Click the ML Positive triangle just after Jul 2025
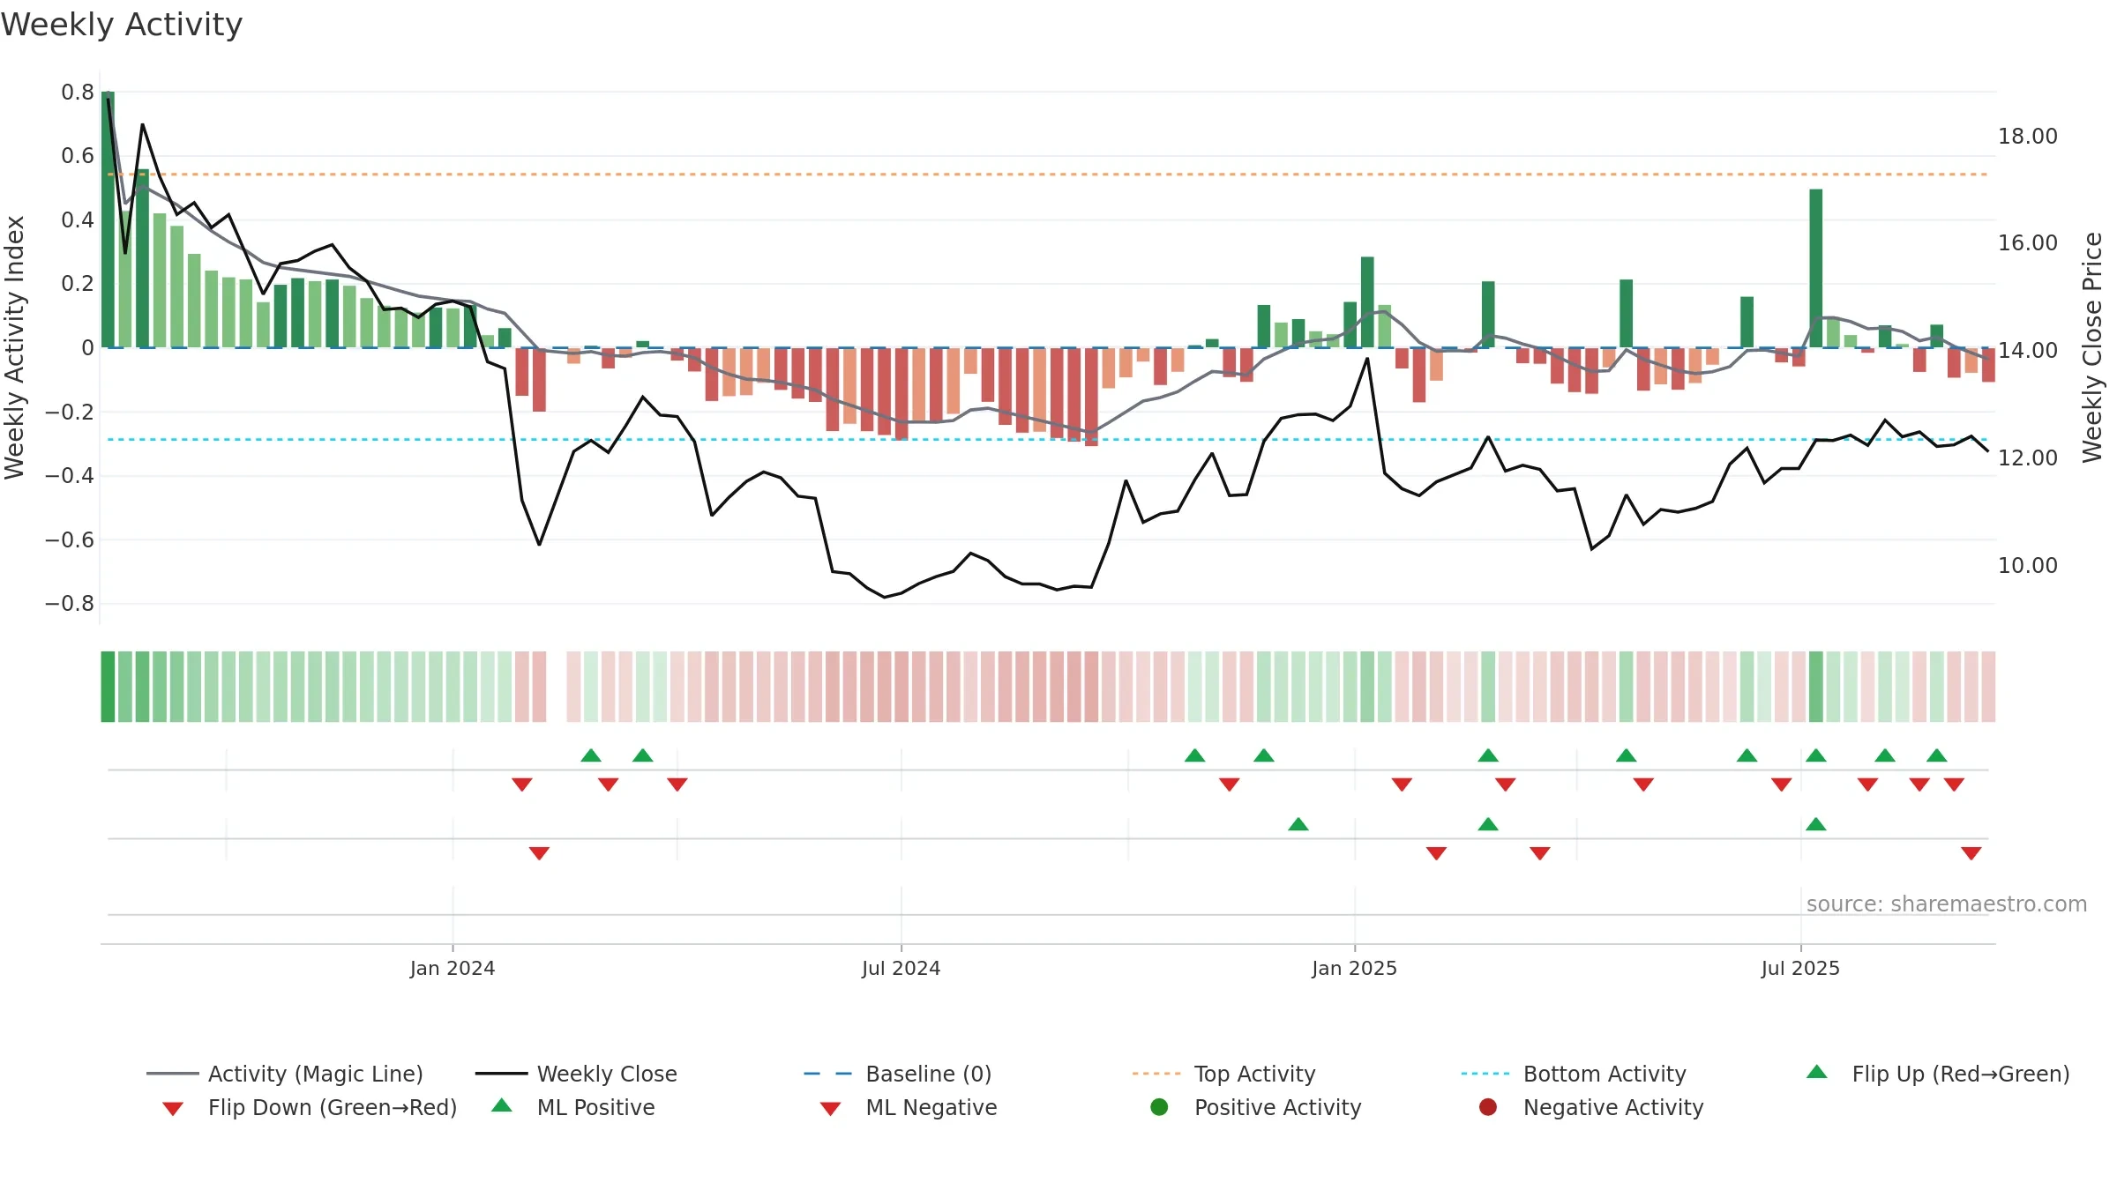The height and width of the screenshot is (1190, 2117). click(x=1816, y=824)
